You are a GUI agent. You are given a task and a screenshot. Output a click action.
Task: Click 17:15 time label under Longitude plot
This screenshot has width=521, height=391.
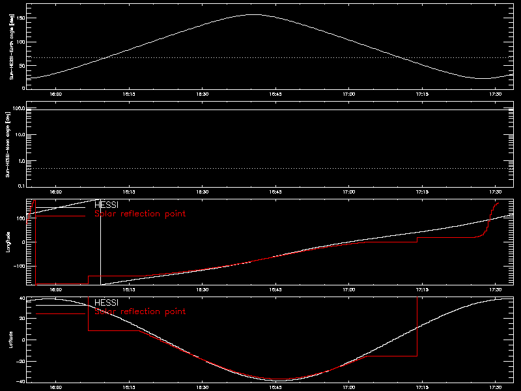click(x=422, y=290)
